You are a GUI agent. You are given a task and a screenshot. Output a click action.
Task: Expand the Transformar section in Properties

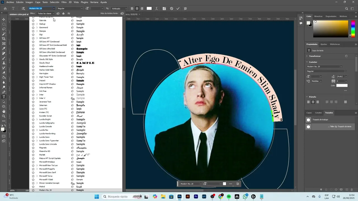[x=307, y=56]
